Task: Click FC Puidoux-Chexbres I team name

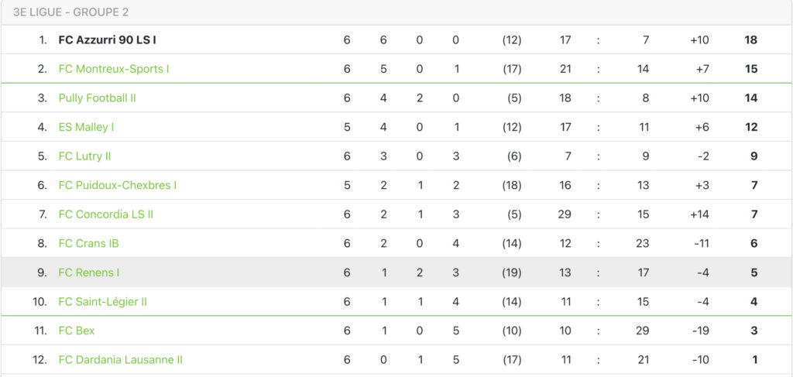Action: click(118, 185)
